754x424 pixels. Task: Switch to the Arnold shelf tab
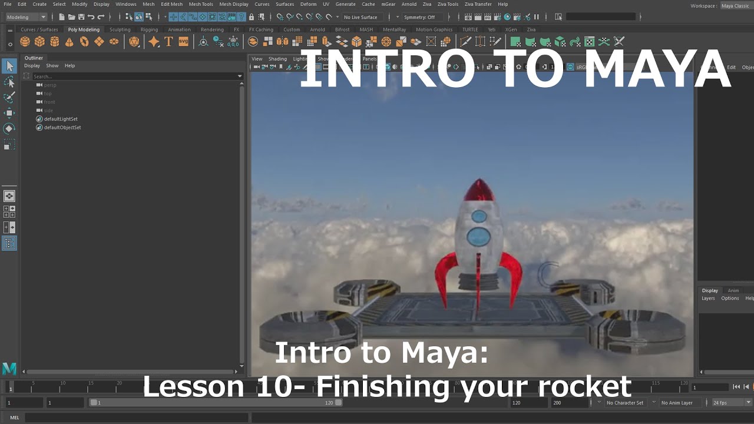pos(318,29)
